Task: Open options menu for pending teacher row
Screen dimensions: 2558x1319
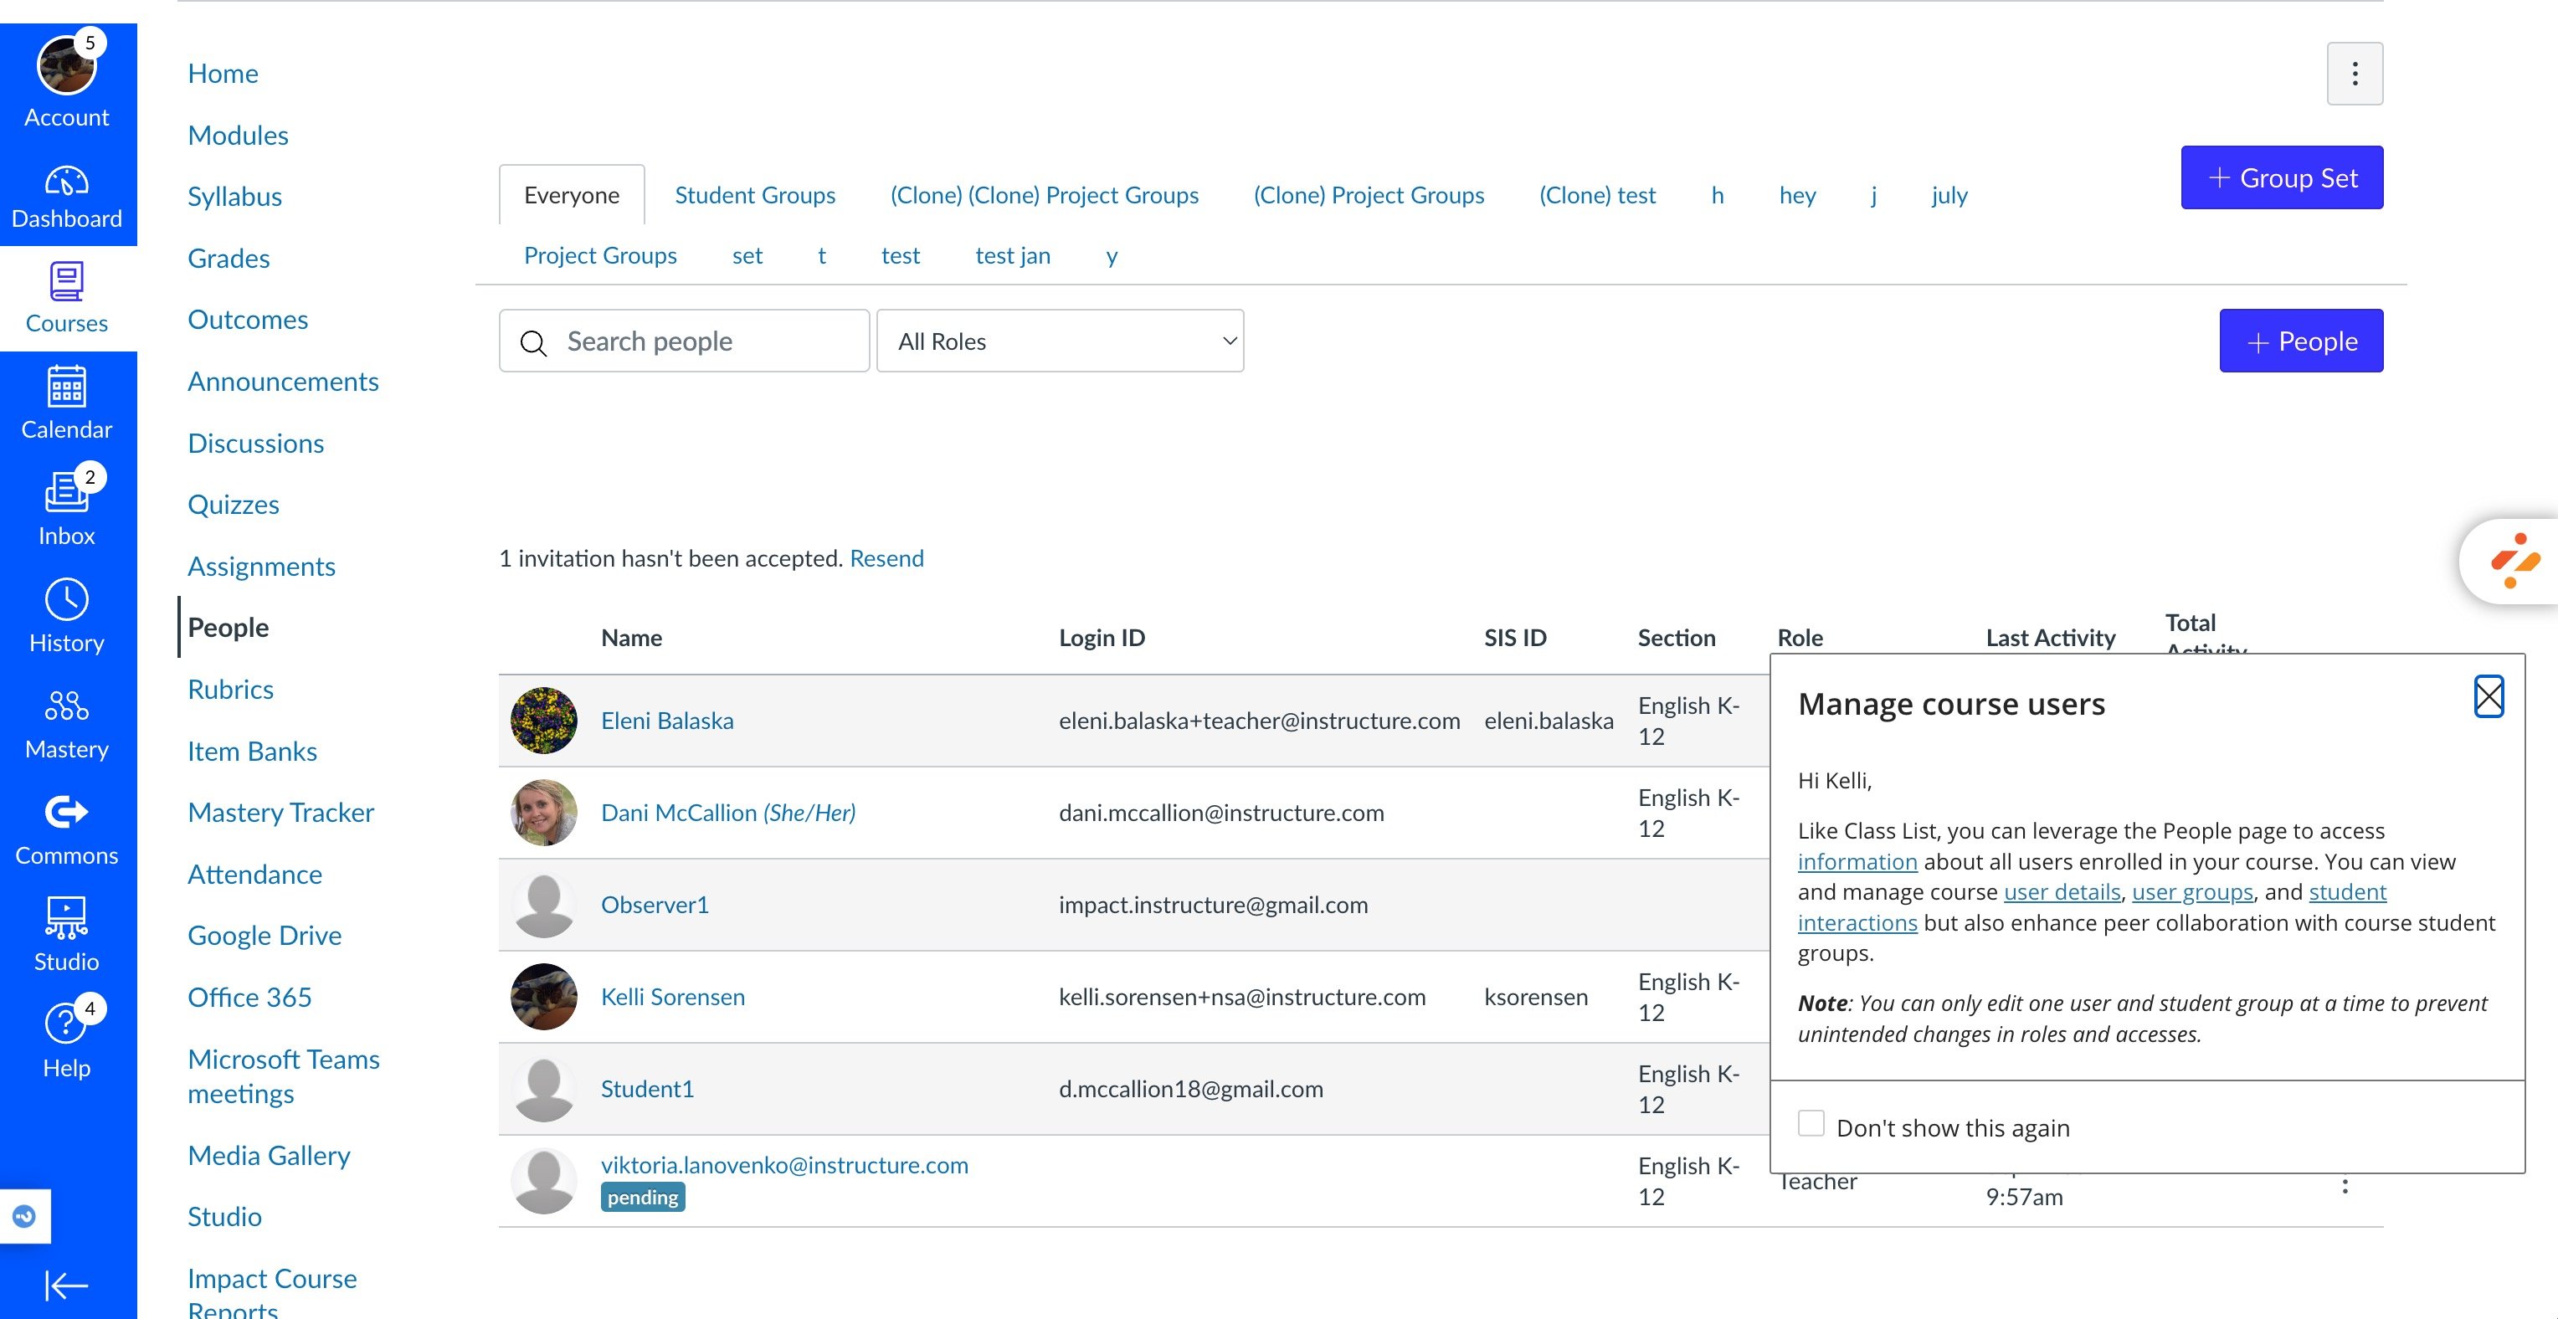Action: [x=2345, y=1186]
